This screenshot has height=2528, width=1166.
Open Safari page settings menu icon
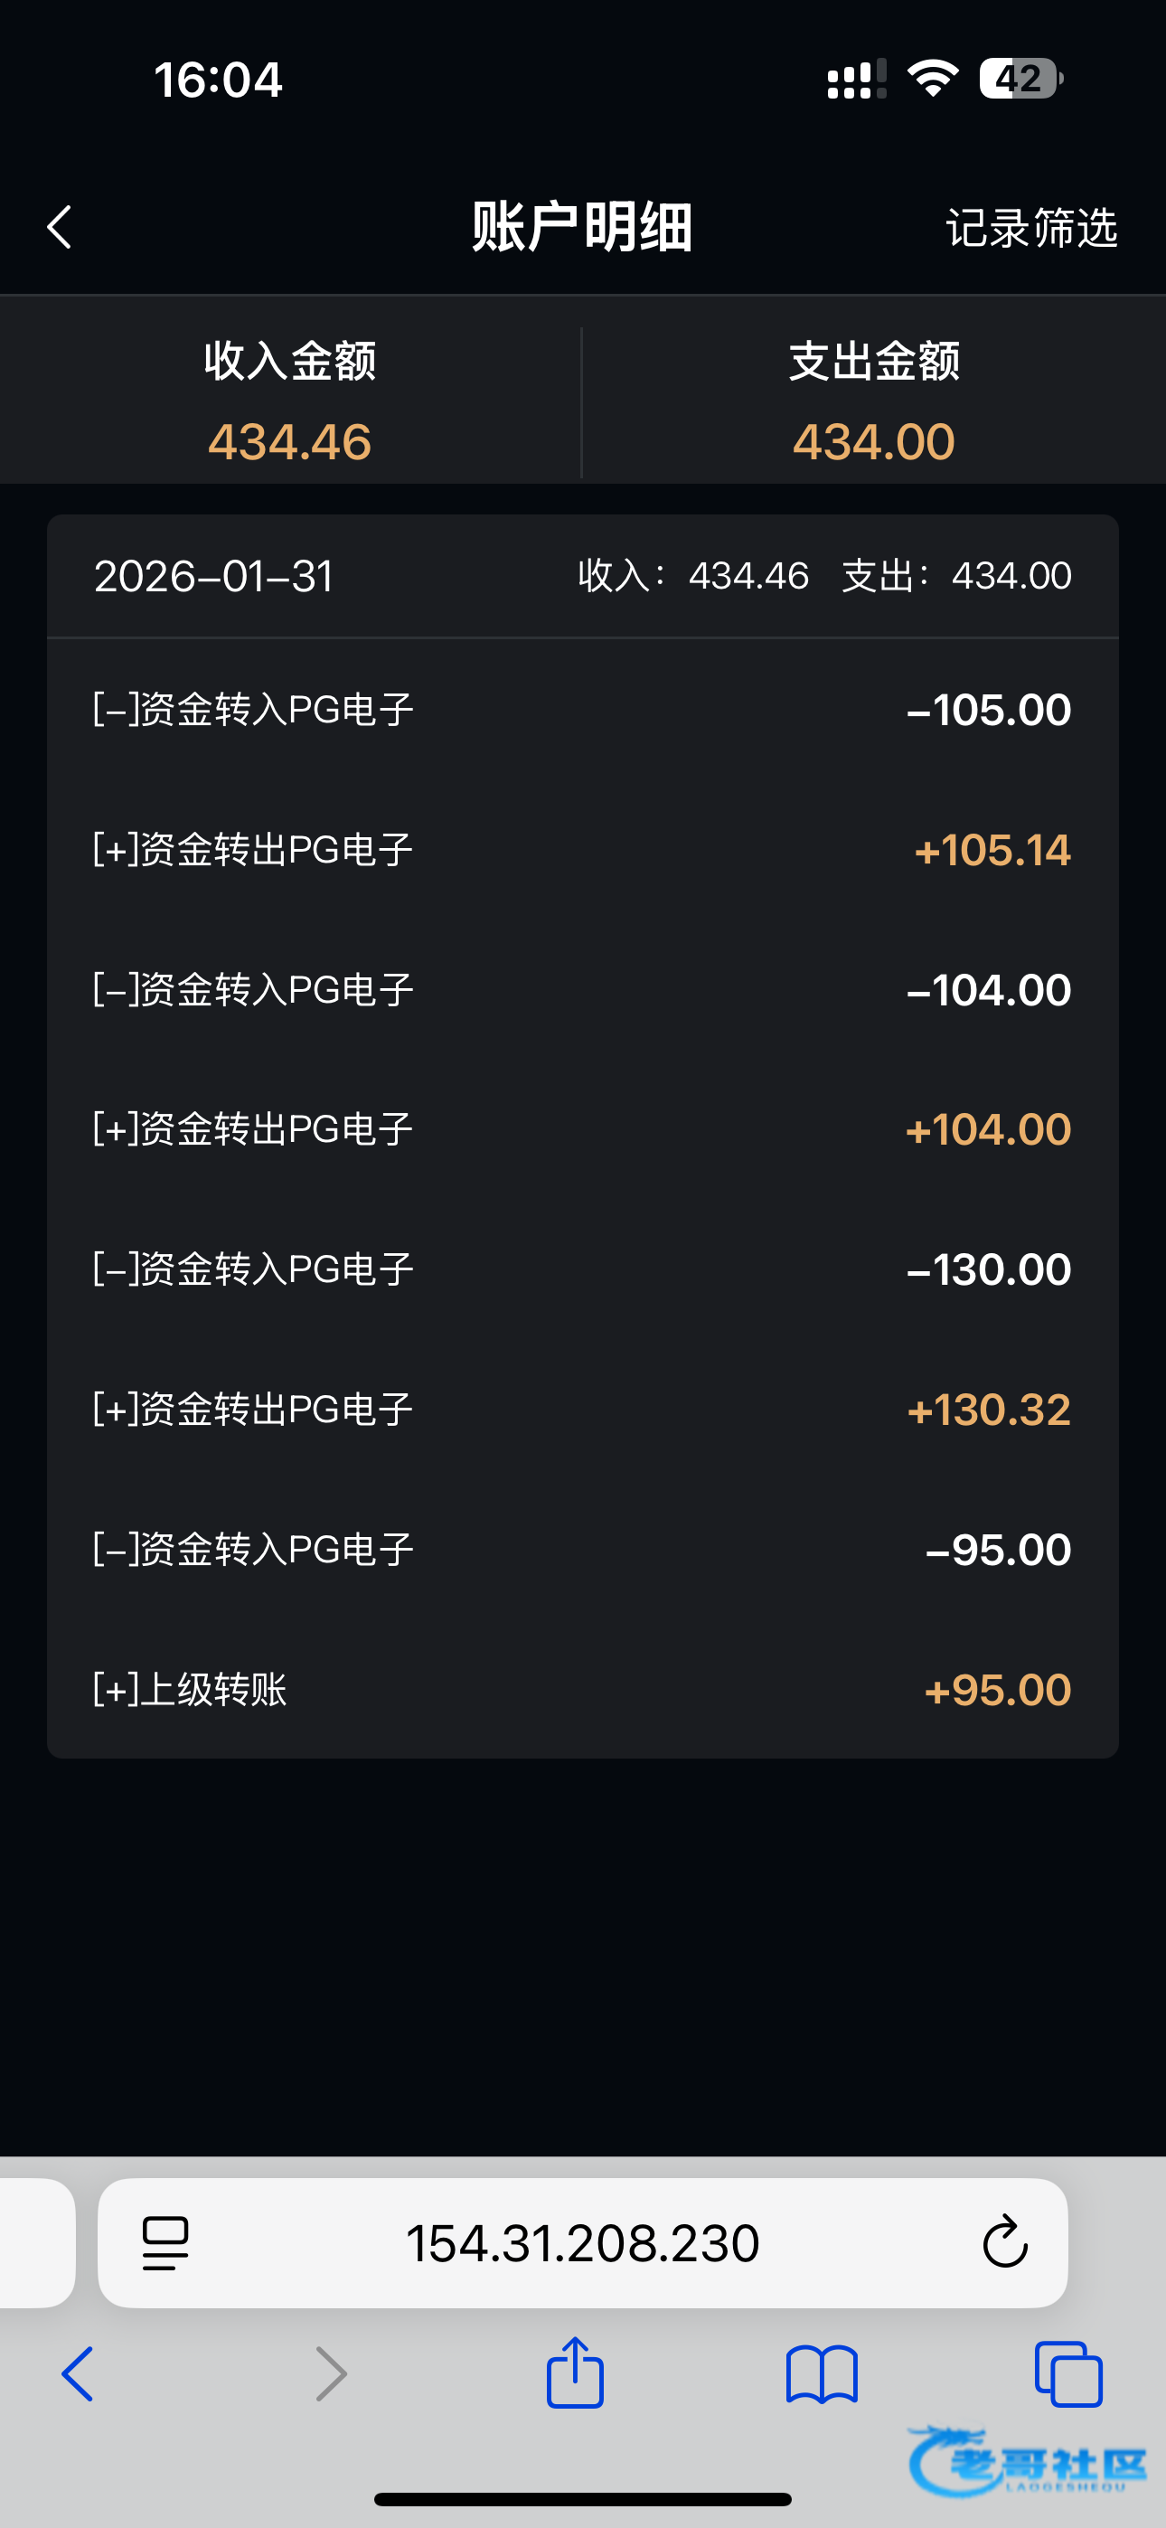(x=165, y=2242)
